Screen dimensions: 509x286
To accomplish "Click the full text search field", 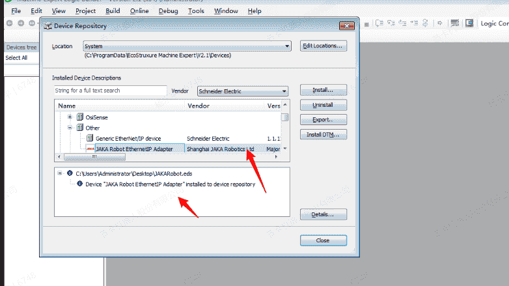I will (x=110, y=91).
